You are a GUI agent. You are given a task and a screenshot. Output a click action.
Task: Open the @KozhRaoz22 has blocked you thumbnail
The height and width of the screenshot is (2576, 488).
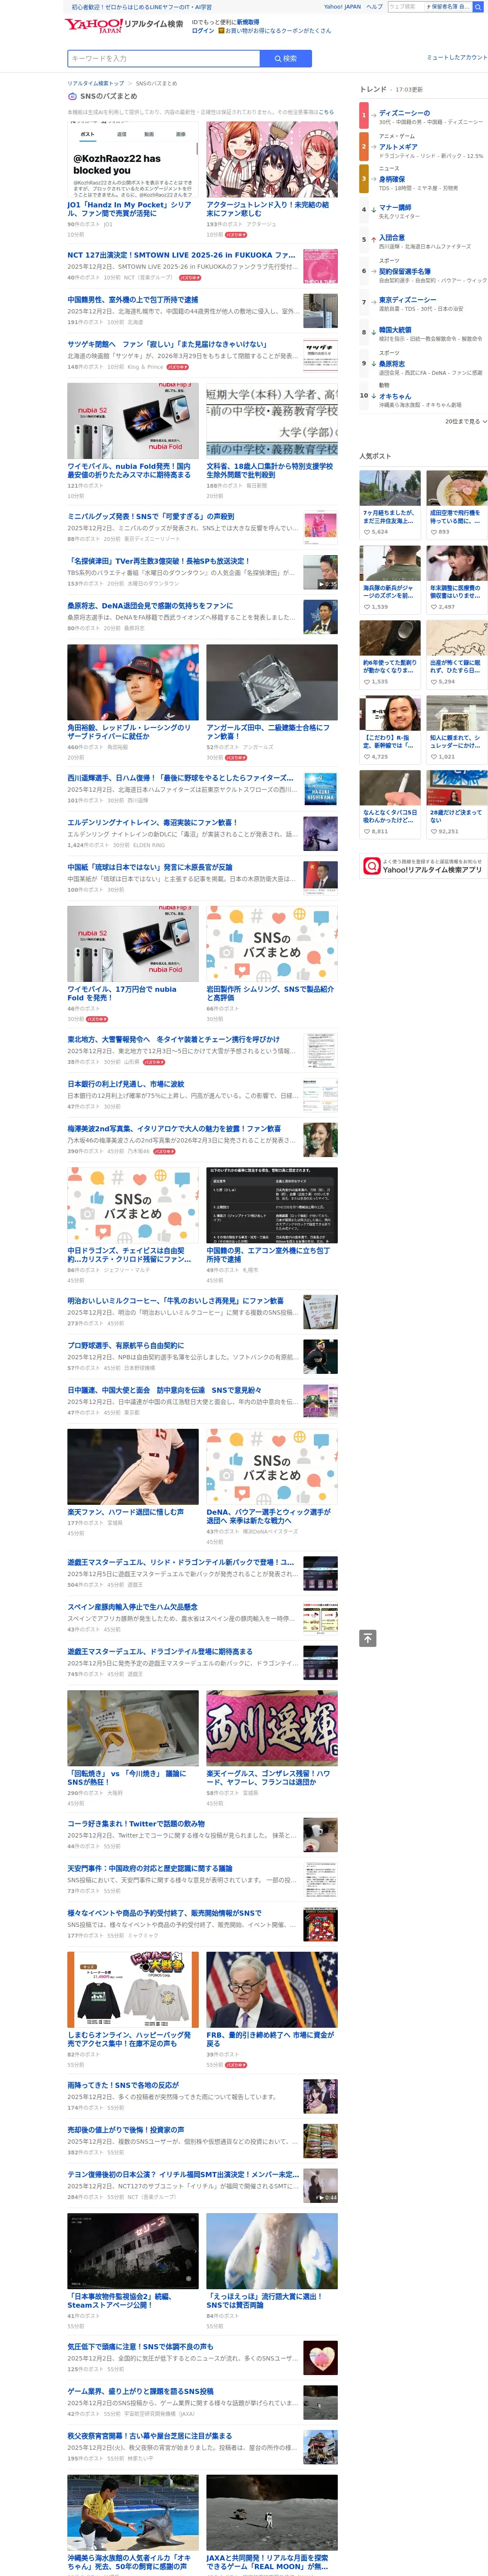(x=133, y=159)
